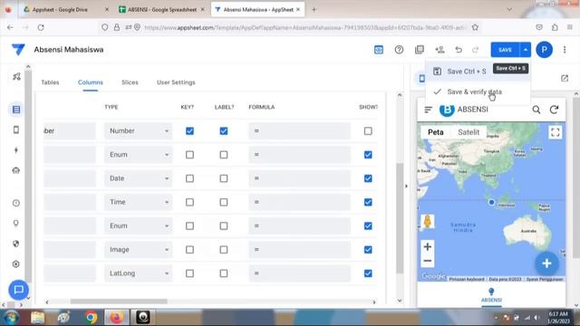Screen dimensions: 580x326
Task: Click the columns horizontal scrollbar
Action: pyautogui.click(x=119, y=302)
